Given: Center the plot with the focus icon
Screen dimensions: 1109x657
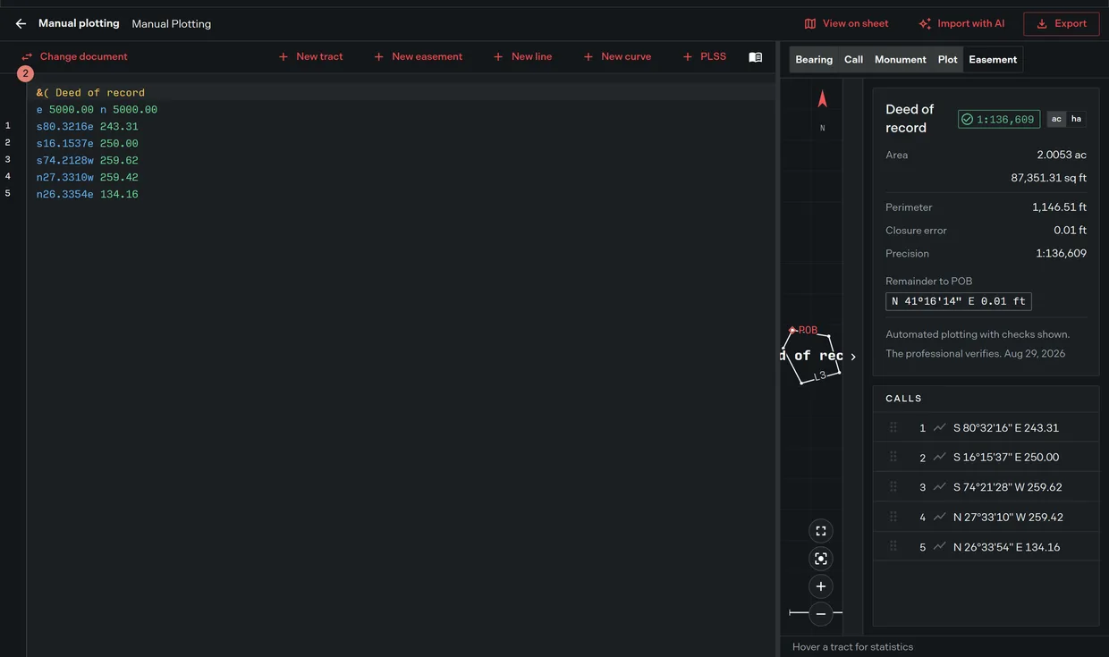Looking at the screenshot, I should coord(821,559).
